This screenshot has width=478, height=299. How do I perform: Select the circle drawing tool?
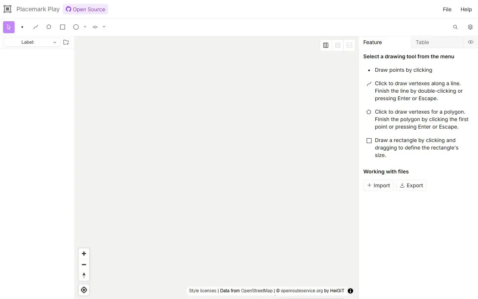click(x=76, y=27)
